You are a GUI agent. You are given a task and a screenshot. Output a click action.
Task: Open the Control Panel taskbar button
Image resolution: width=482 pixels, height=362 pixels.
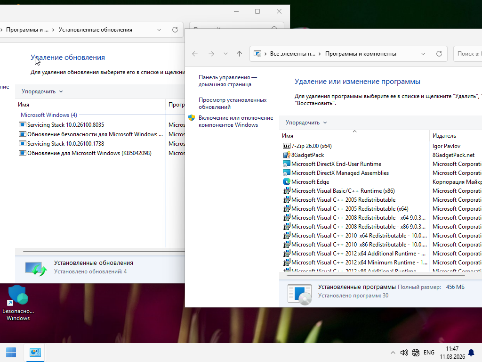35,352
